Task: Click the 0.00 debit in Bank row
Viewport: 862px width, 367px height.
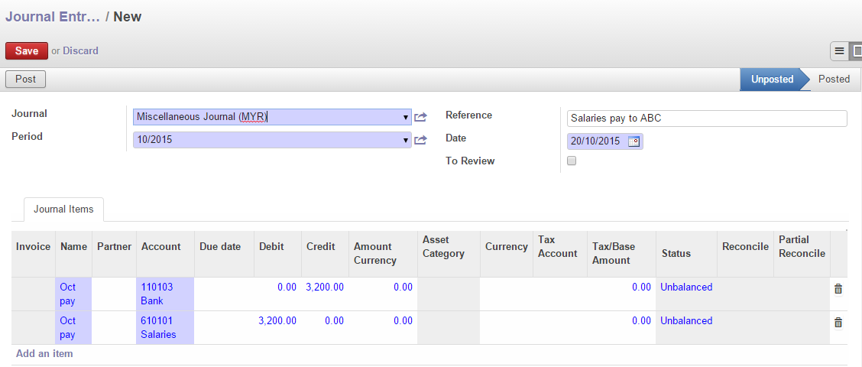Action: [x=287, y=287]
